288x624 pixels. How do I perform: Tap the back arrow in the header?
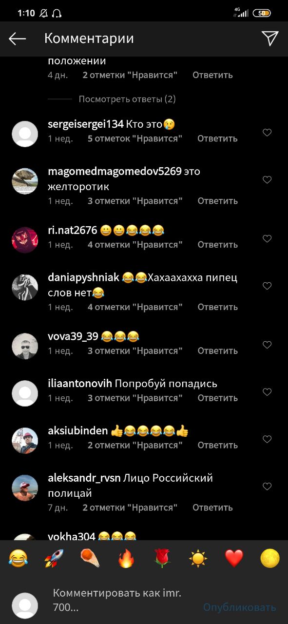17,39
